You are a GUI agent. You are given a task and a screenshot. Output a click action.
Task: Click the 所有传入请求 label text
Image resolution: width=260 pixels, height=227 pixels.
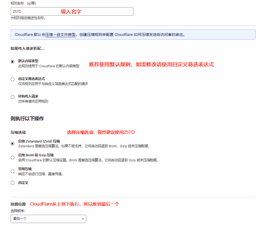point(28,96)
